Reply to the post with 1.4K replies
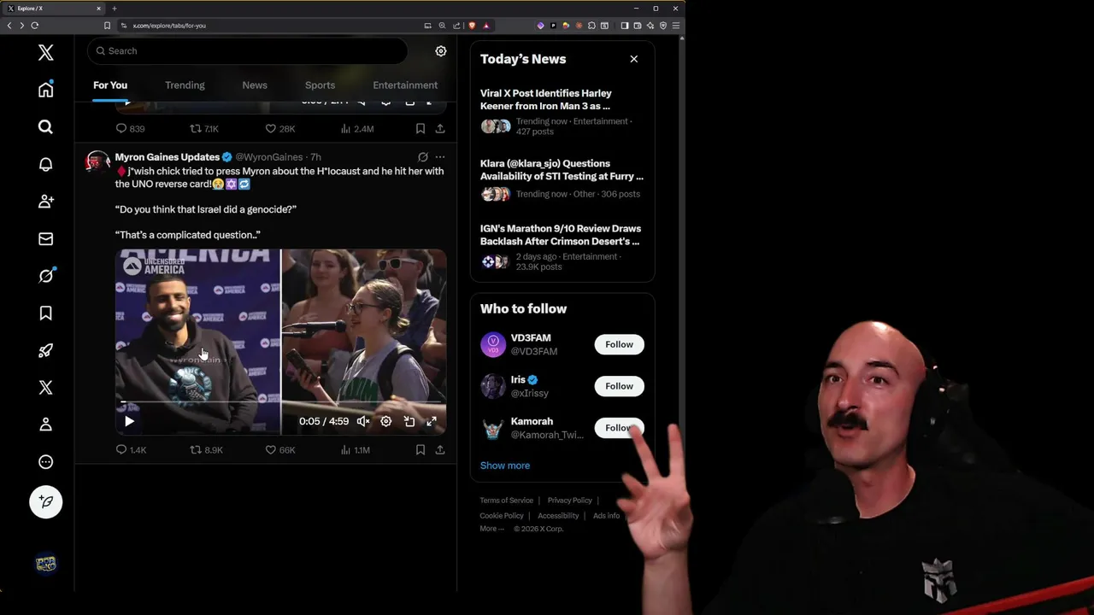1094x615 pixels. click(x=132, y=450)
